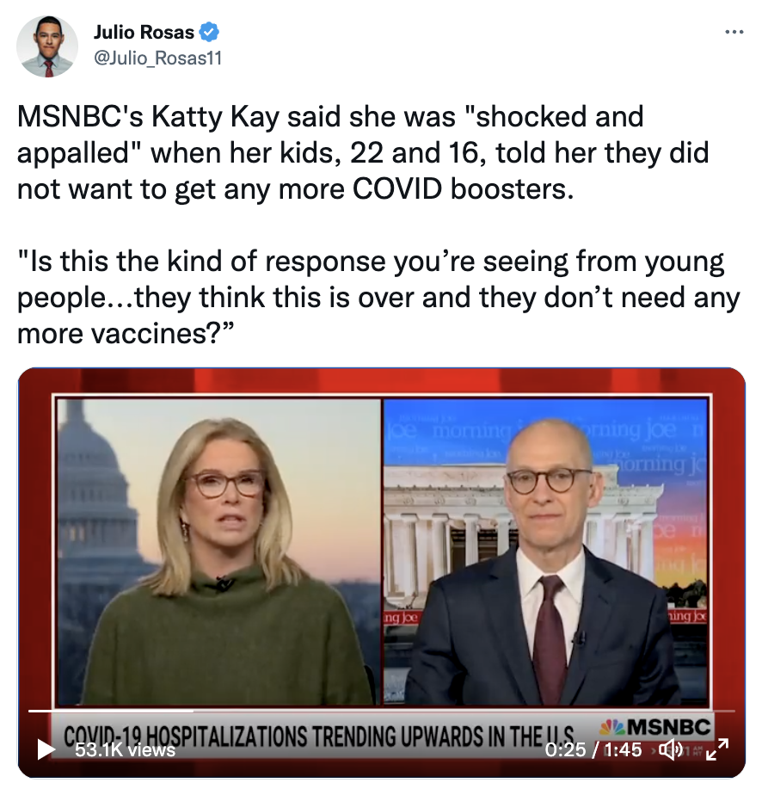The width and height of the screenshot is (762, 795).
Task: Open the @Julio_Rosas11 handle link
Action: tap(157, 59)
